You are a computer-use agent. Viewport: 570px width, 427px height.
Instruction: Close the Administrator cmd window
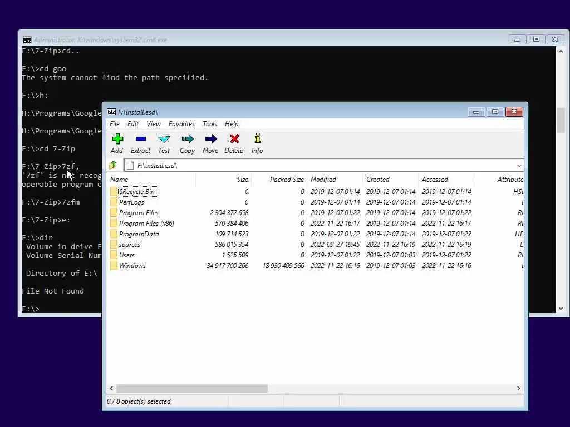(555, 39)
